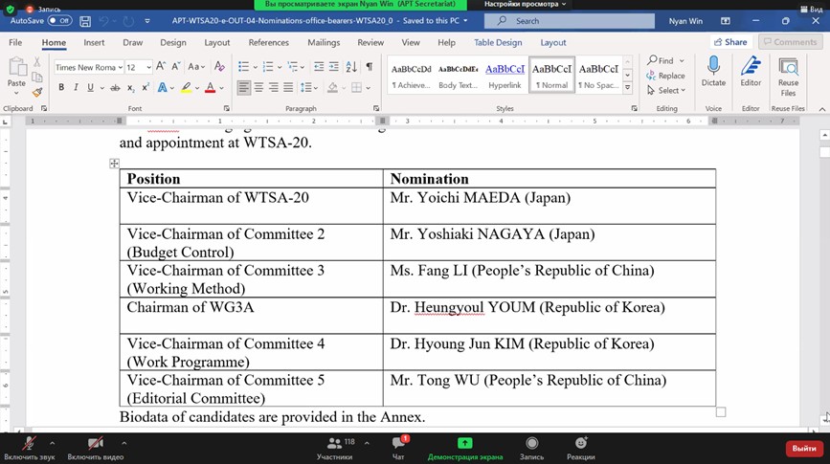
Task: Click Decrease Indent icon
Action: pos(319,67)
